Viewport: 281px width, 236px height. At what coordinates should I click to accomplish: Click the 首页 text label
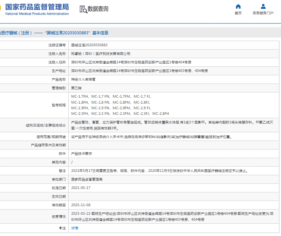[238, 13]
